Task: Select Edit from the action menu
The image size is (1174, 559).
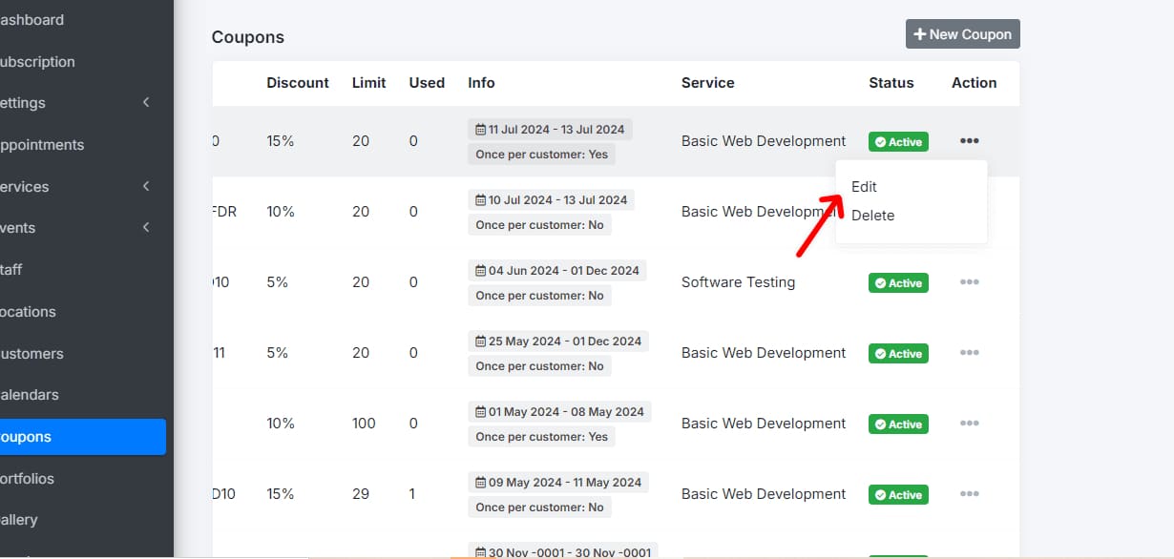Action: [x=864, y=187]
